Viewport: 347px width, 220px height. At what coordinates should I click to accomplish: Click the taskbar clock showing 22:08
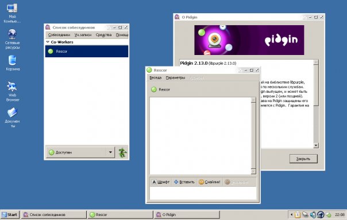[340, 215]
